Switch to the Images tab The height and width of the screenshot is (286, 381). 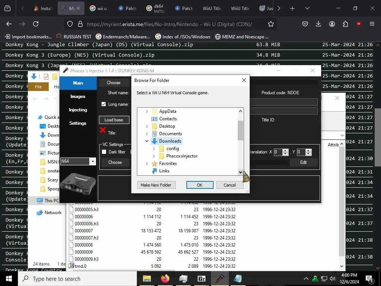coord(78,96)
